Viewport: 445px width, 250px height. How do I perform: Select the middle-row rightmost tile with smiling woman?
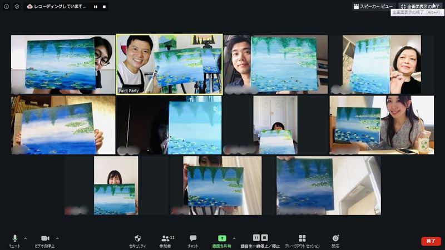(382, 125)
